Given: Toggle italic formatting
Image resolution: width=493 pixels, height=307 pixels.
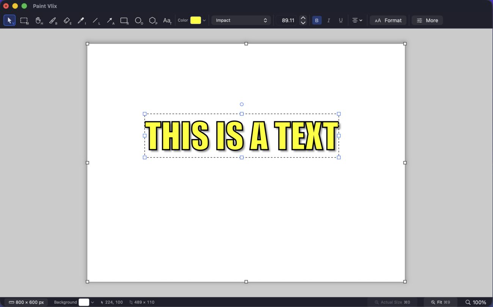Looking at the screenshot, I should coord(329,20).
